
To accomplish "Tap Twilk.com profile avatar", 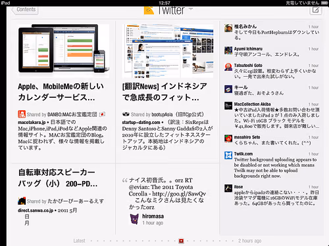I will [228, 155].
